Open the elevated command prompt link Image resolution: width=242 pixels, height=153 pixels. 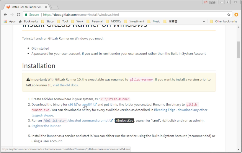(x=88, y=121)
